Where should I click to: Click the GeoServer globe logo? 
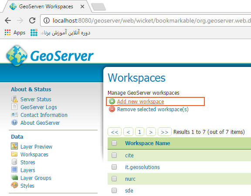(17, 56)
